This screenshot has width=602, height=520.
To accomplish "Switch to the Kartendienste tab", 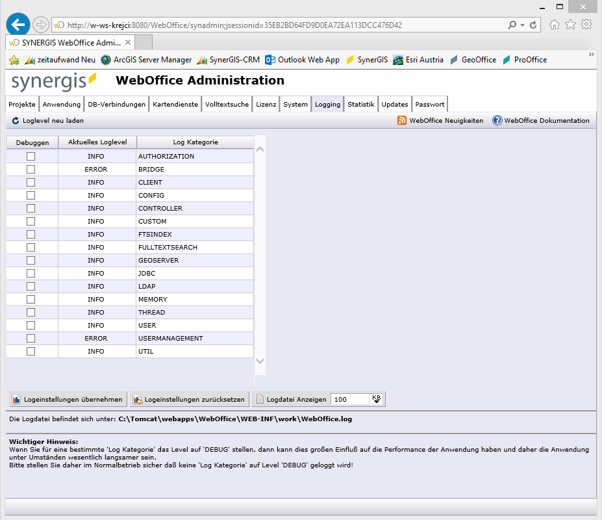I will coord(175,104).
